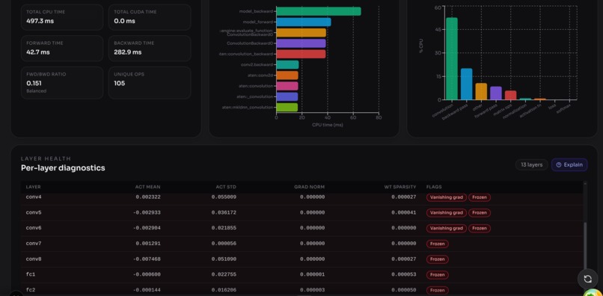Viewport: 603px width, 296px height.
Task: Click the Per-layer diagnostics heading
Action: click(x=63, y=168)
